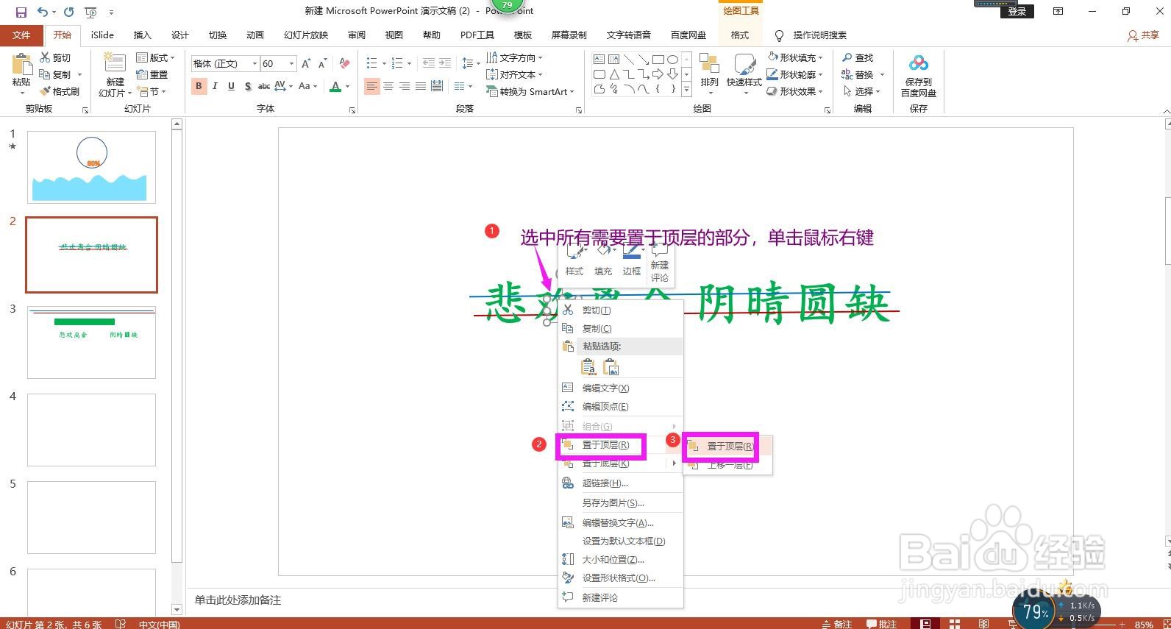Select the triangle shape in shapes gallery
This screenshot has width=1171, height=629.
[x=614, y=74]
